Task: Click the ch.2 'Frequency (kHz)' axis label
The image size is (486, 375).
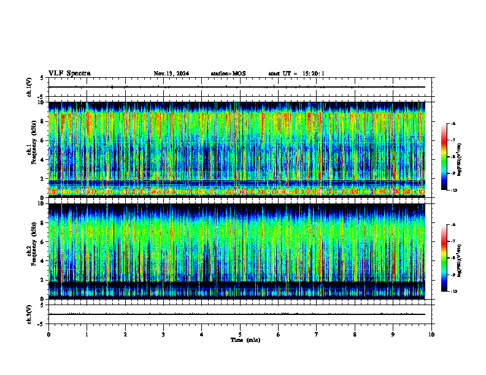Action: (34, 244)
